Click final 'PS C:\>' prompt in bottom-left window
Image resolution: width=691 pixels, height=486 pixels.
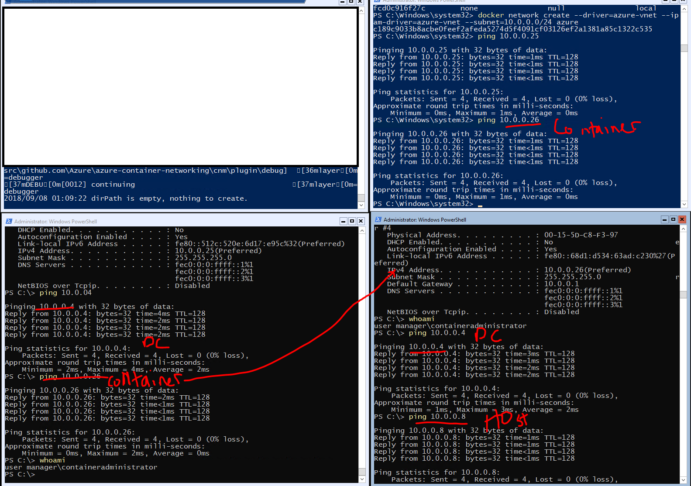click(x=20, y=474)
